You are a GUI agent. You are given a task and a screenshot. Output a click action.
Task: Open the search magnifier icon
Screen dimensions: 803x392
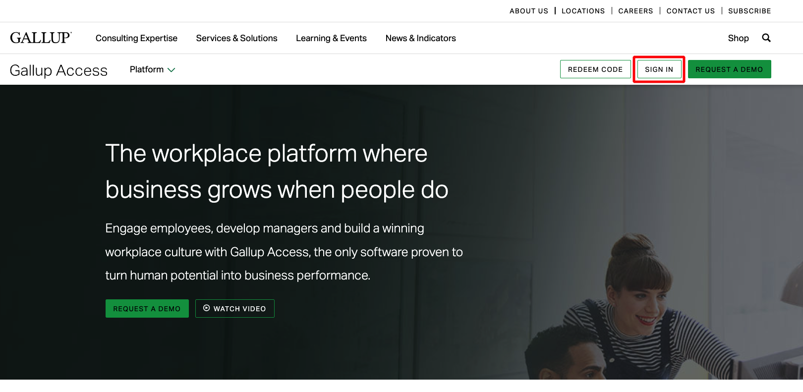(766, 38)
